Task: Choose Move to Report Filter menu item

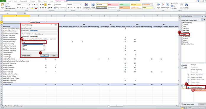Action: (x=197, y=75)
